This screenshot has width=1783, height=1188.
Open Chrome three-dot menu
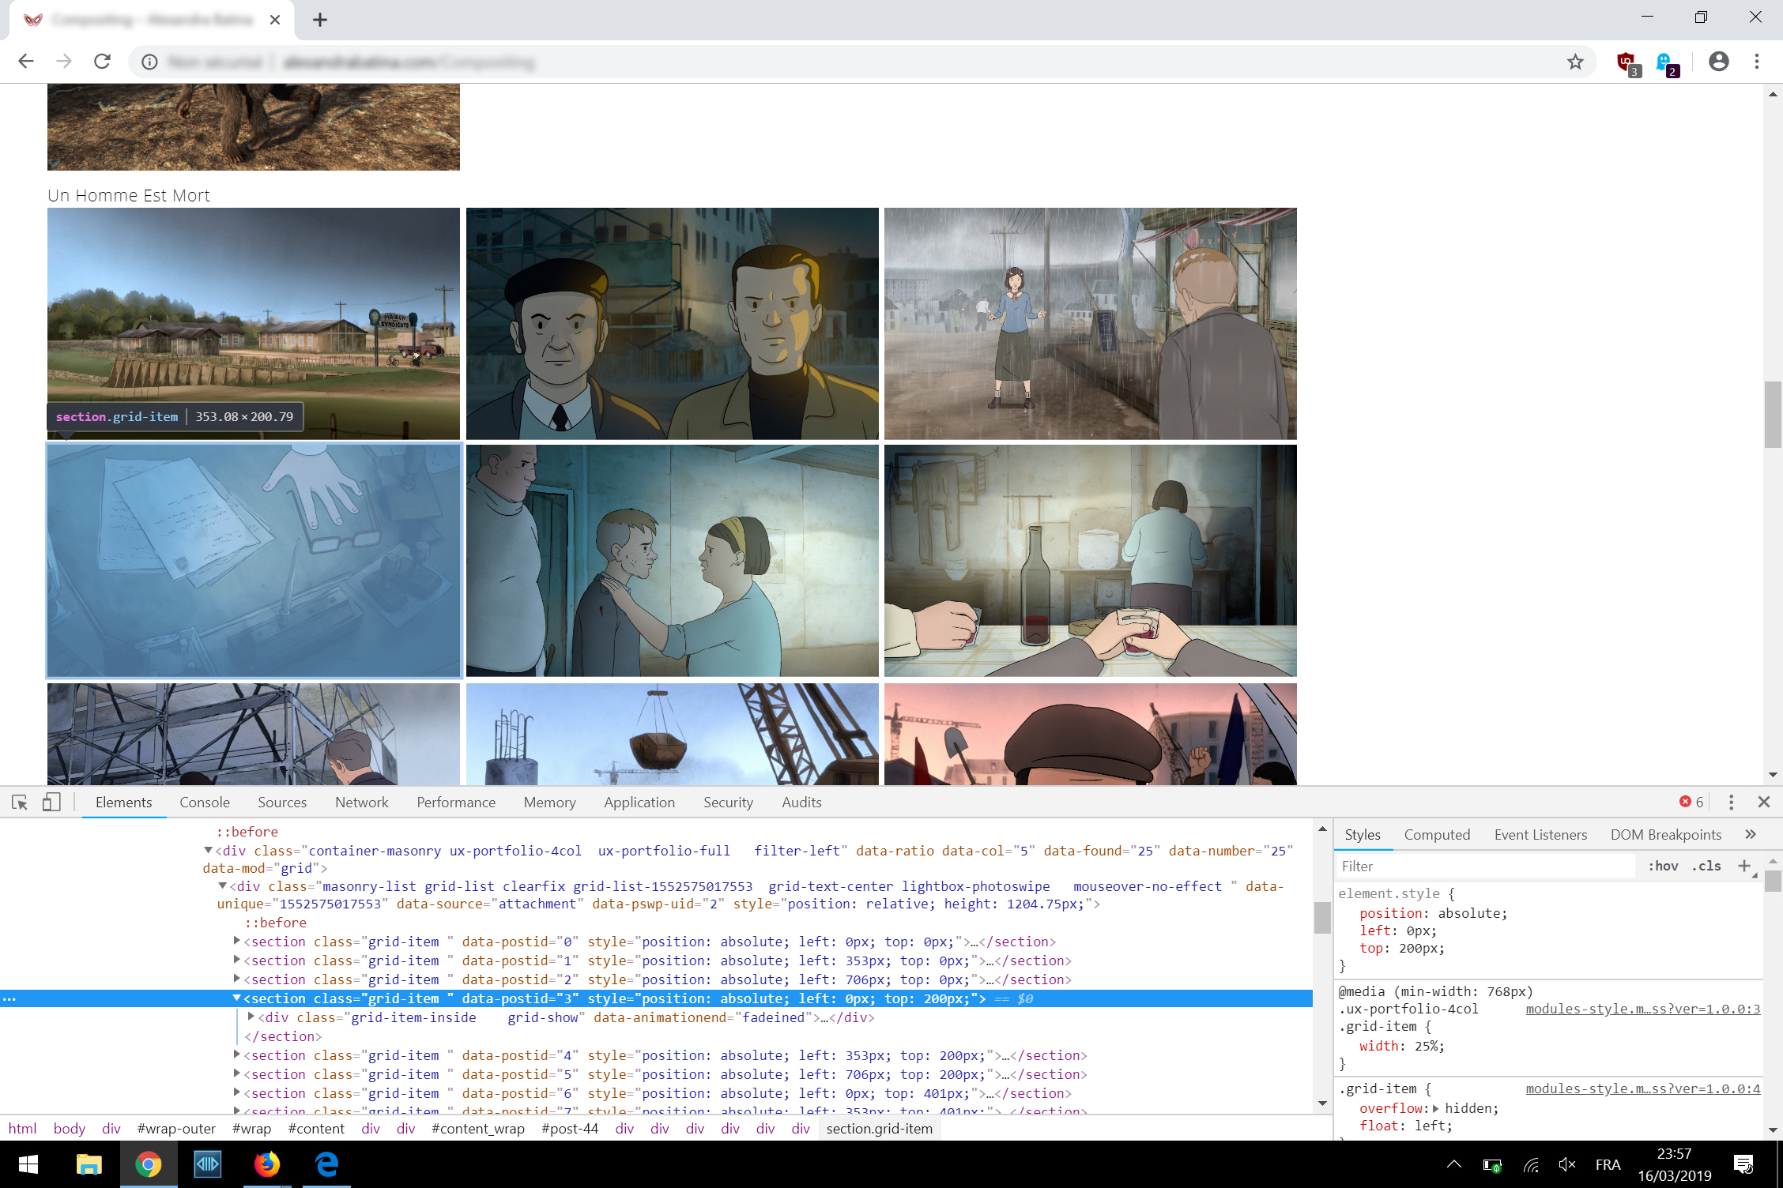(1756, 62)
